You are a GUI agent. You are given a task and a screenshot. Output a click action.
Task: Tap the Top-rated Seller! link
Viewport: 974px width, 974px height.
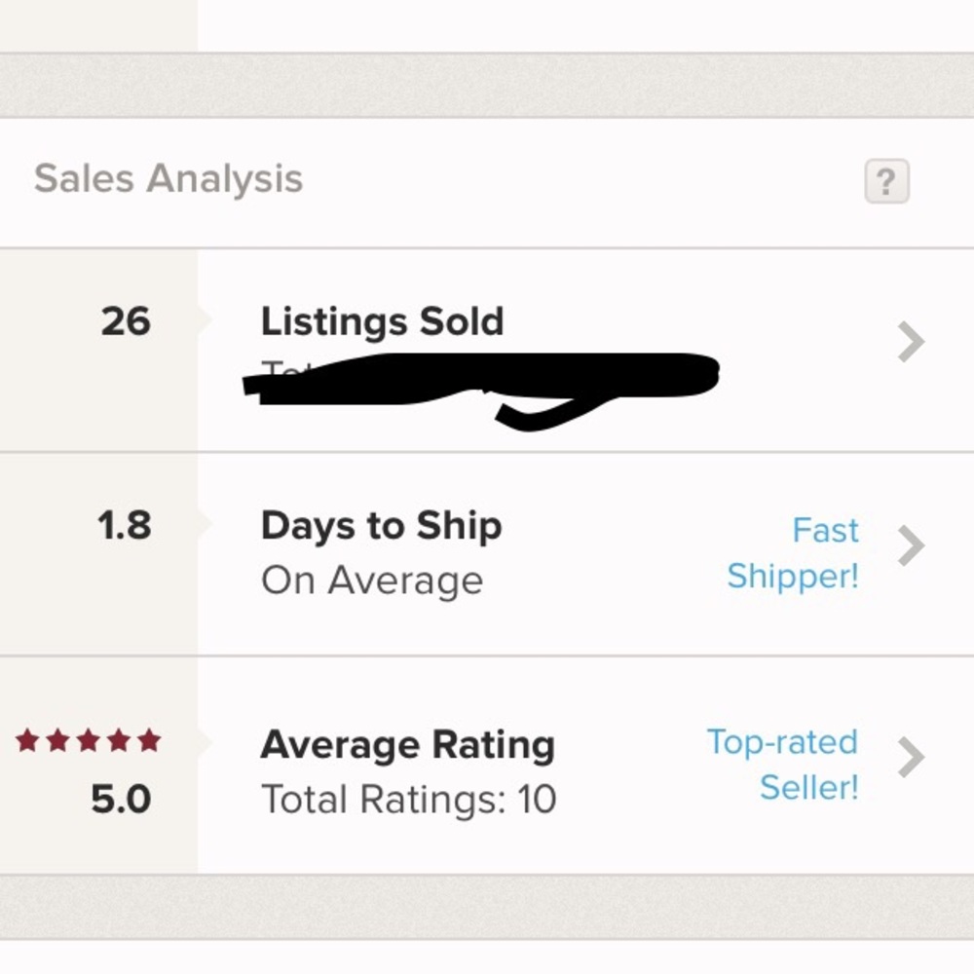(783, 764)
